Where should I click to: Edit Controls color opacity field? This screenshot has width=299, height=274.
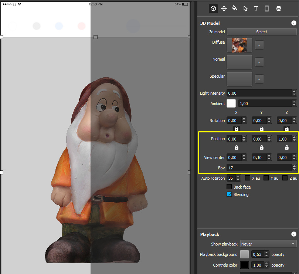tap(258, 265)
